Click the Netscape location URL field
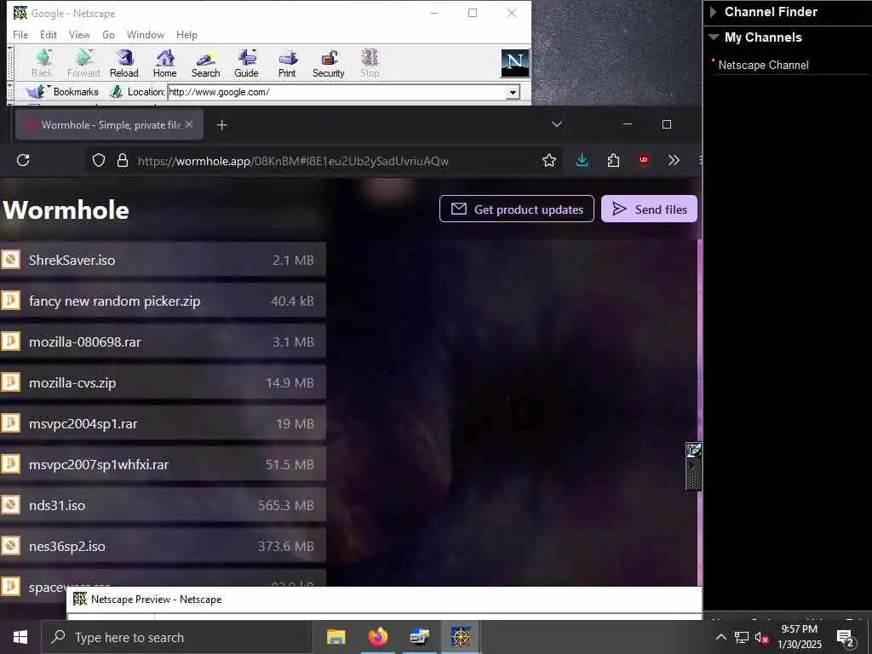 [x=337, y=92]
